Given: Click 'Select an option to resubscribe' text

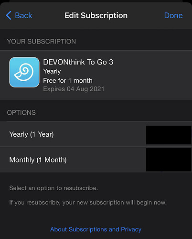Looking at the screenshot, I should tap(53, 188).
